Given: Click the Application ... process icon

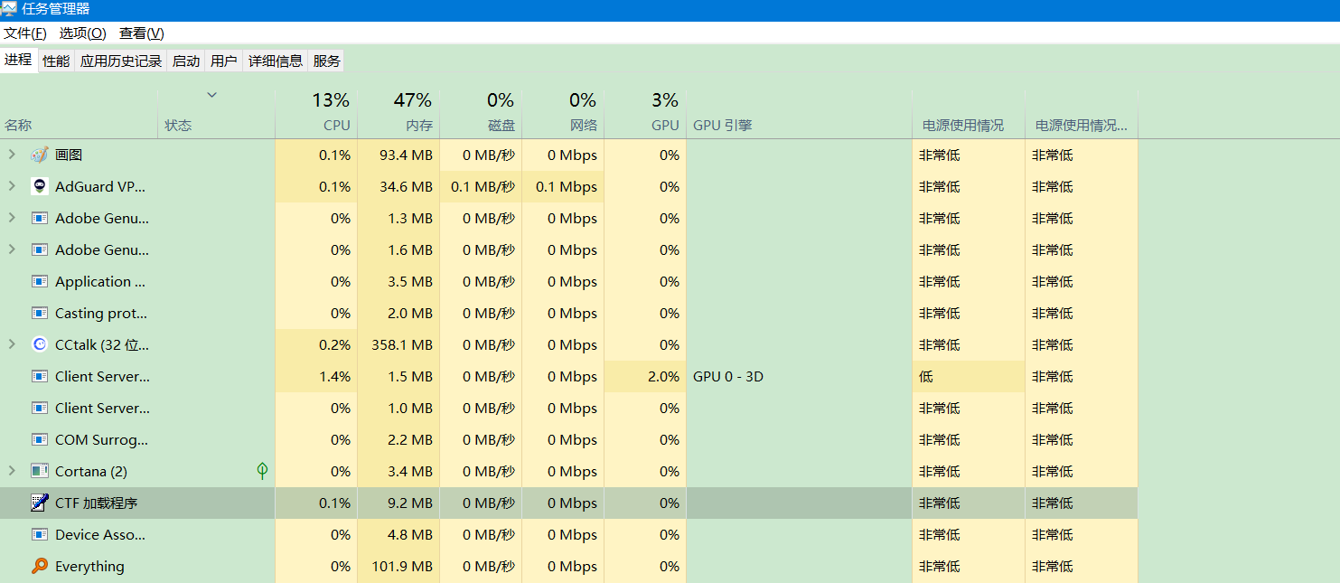Looking at the screenshot, I should pos(39,281).
